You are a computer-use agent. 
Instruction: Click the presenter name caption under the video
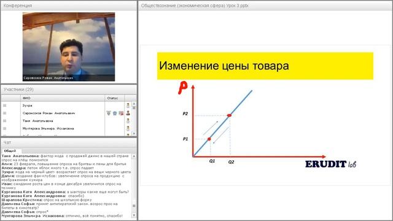(48, 78)
